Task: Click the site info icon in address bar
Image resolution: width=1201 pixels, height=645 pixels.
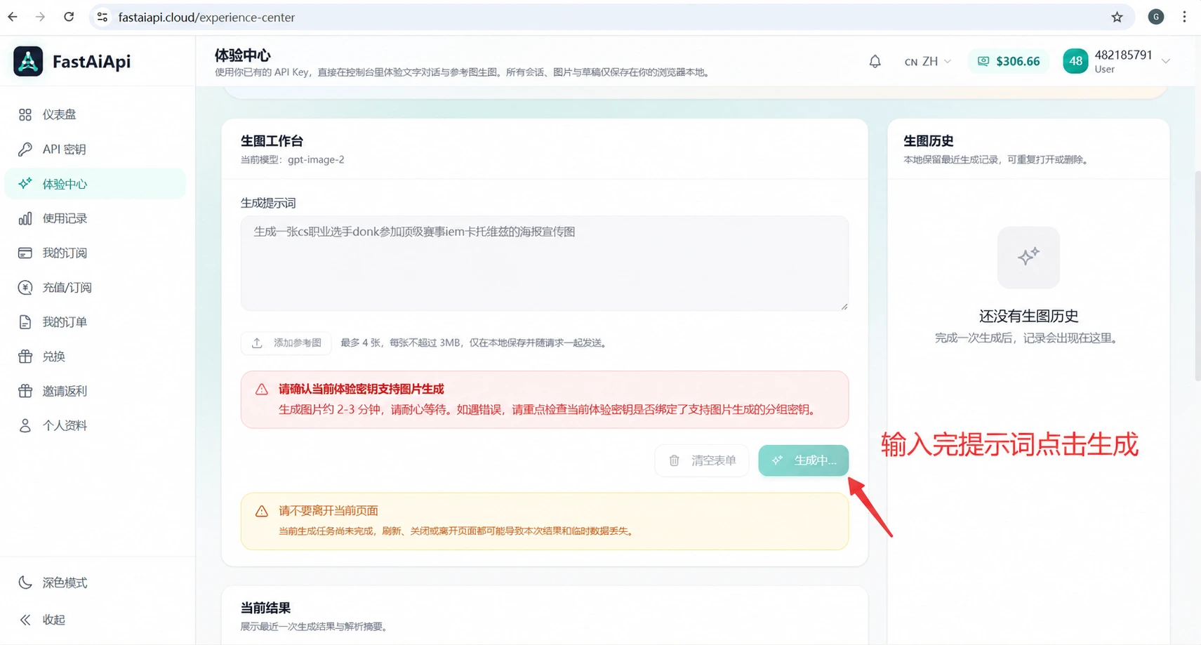Action: (x=102, y=17)
